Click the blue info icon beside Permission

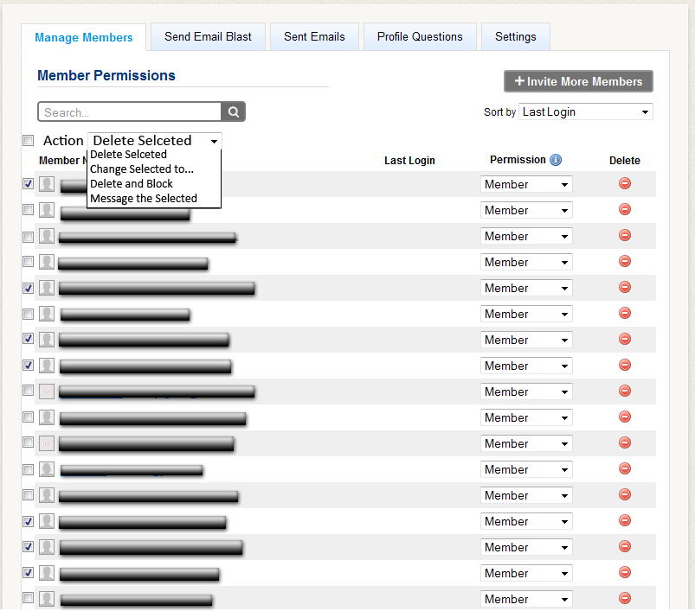pyautogui.click(x=556, y=160)
